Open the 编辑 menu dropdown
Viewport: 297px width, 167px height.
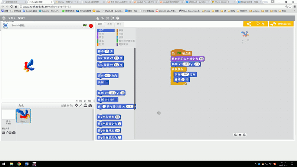[22, 18]
